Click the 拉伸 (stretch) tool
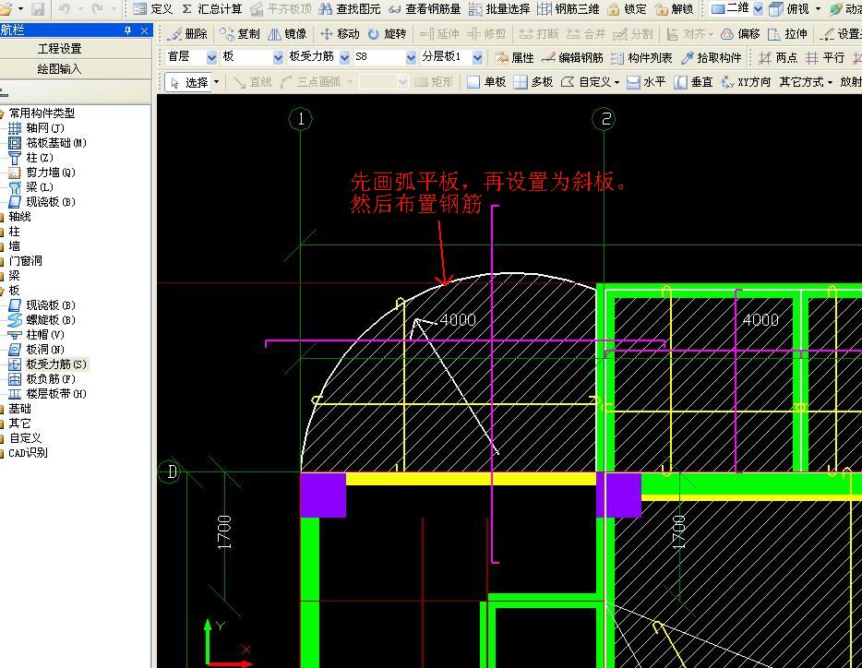The height and width of the screenshot is (668, 862). 787,34
